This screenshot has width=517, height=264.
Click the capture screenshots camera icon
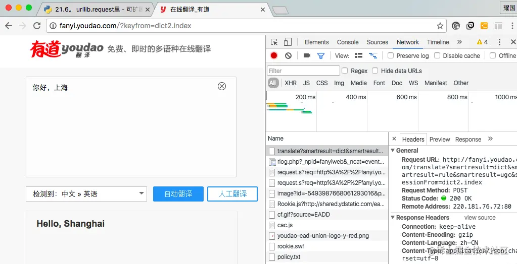tap(307, 55)
